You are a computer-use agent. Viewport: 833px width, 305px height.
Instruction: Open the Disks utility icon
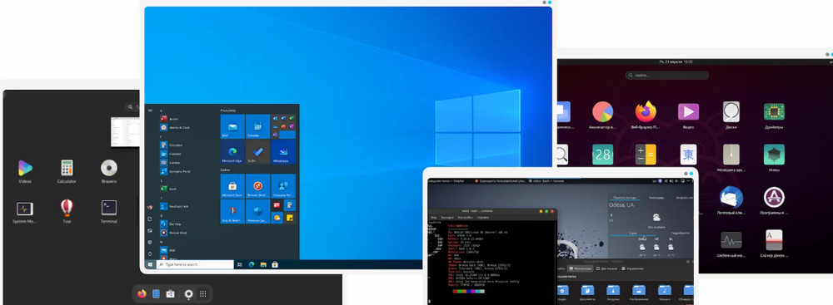click(x=731, y=112)
